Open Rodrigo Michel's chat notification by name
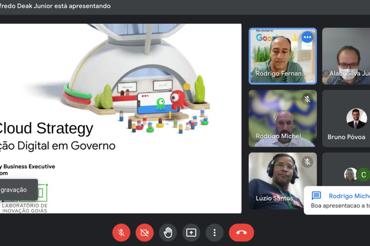 point(349,196)
